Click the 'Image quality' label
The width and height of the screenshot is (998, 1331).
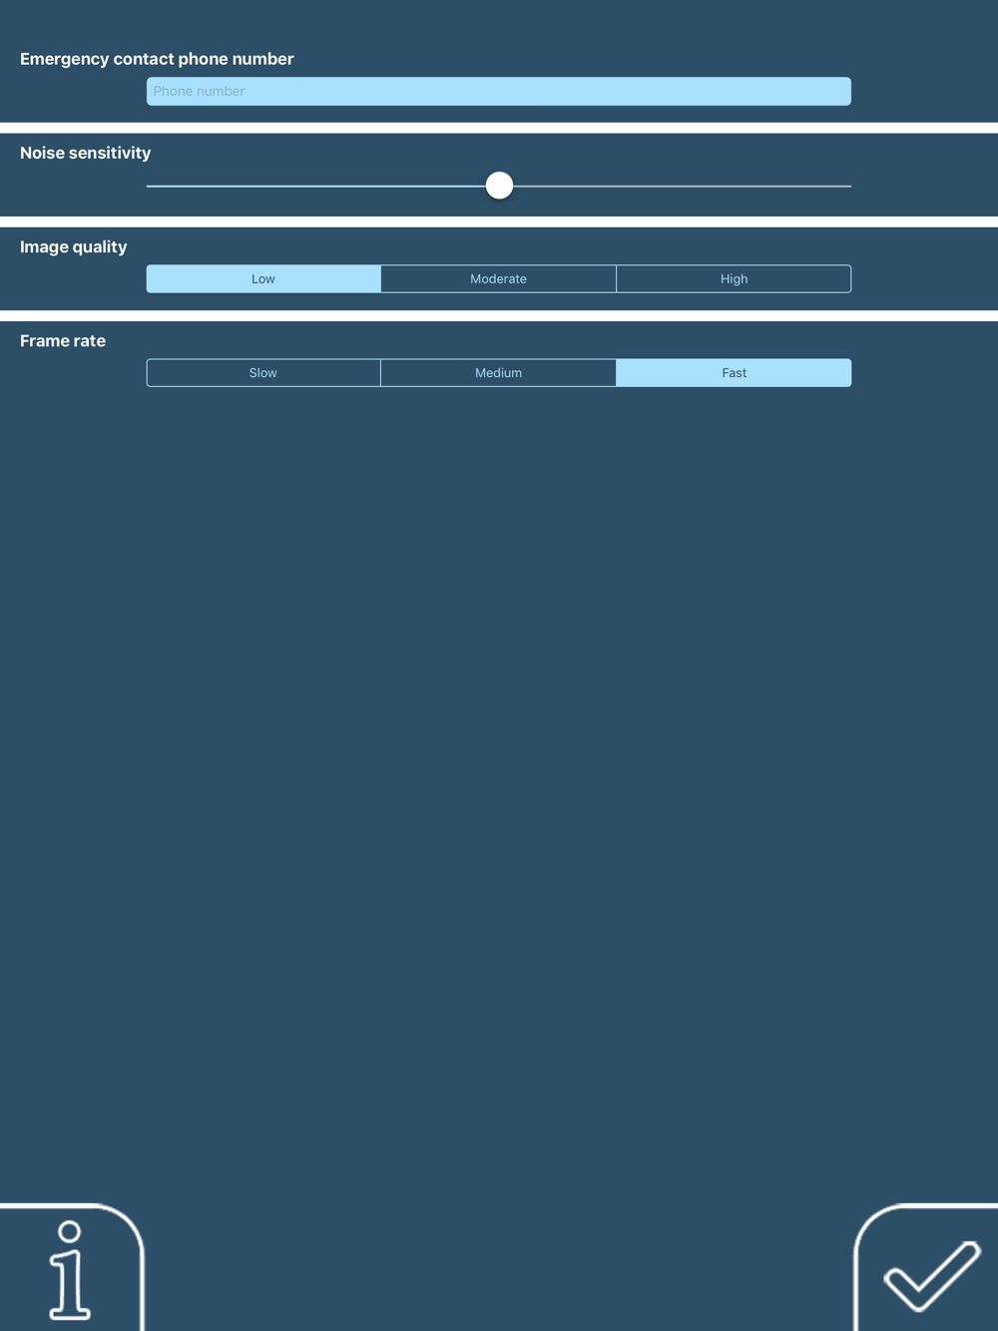point(74,246)
